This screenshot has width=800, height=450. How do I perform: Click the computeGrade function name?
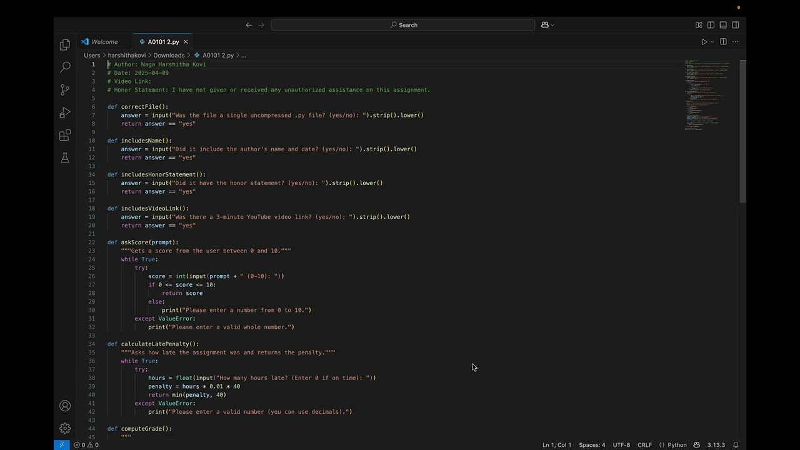click(x=143, y=429)
